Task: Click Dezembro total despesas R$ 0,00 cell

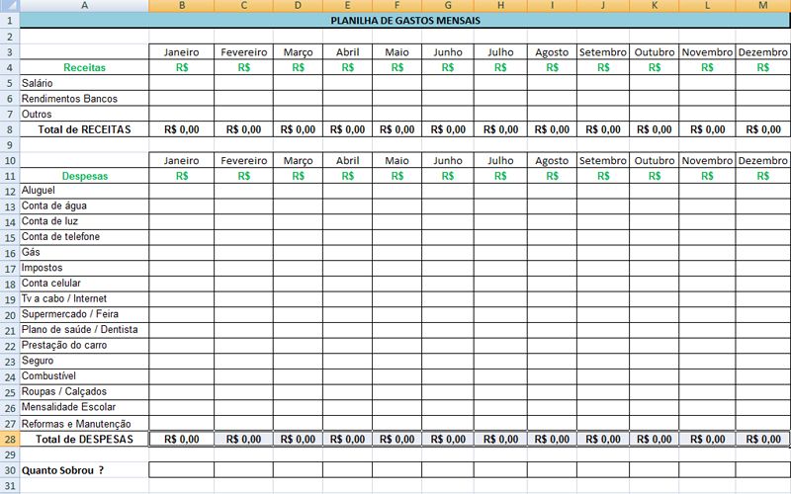Action: [x=762, y=439]
